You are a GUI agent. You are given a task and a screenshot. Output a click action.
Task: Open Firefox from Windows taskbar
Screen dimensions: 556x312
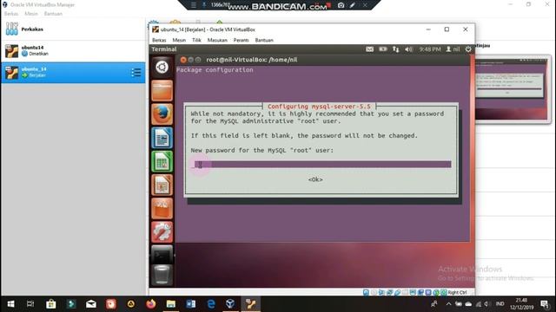coord(151,304)
